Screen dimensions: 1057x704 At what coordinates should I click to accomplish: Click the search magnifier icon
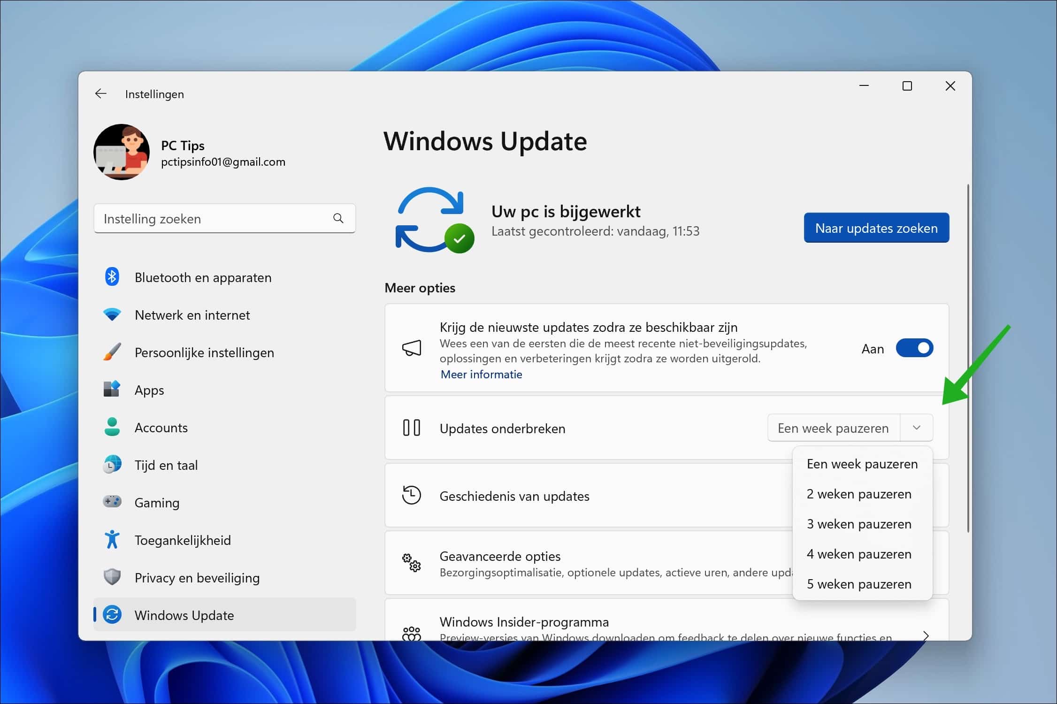coord(338,218)
